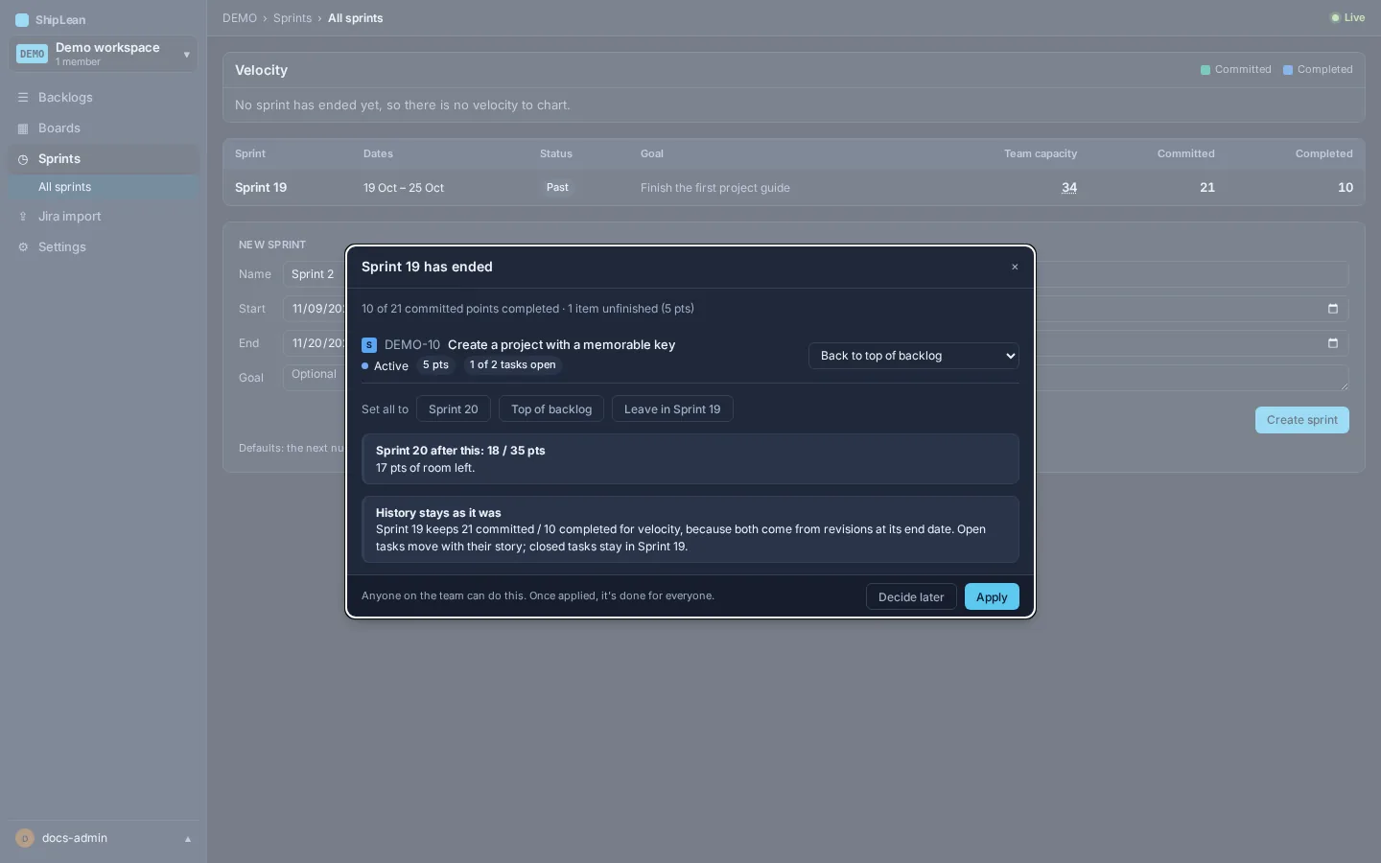Choose Leave in Sprint 19
Viewport: 1381px width, 863px height.
click(x=672, y=409)
